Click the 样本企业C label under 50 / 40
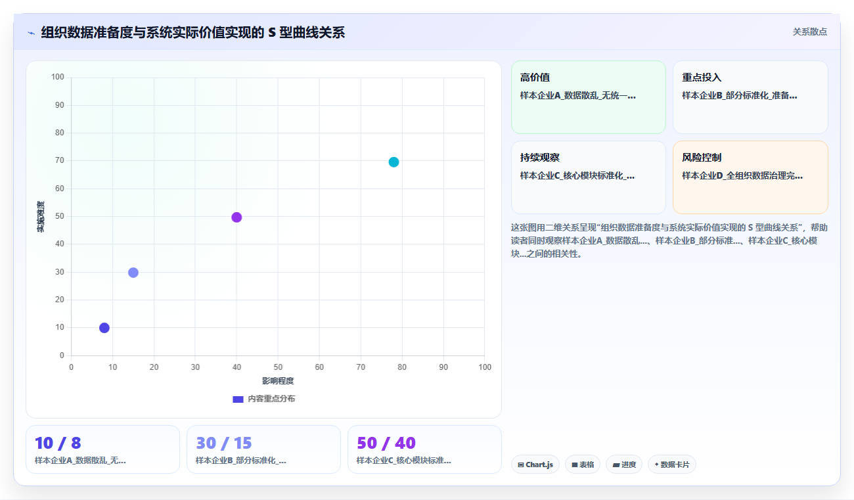 pos(404,461)
